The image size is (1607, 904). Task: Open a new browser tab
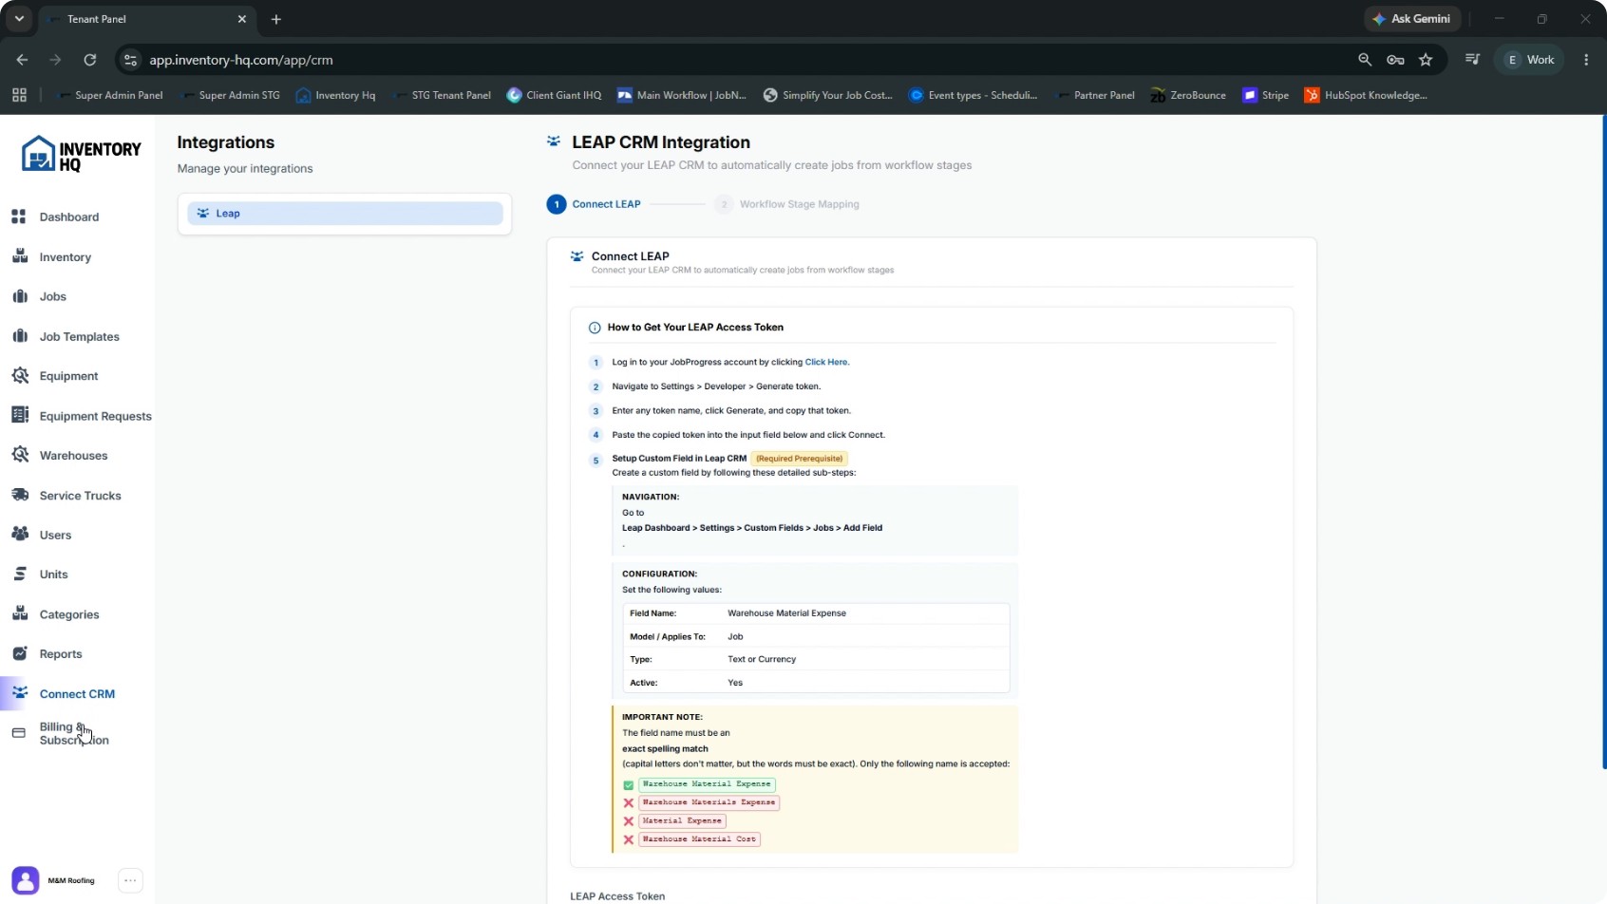pos(276,19)
